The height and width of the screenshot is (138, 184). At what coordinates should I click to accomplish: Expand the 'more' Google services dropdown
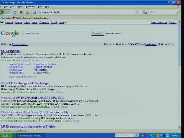[x=63, y=22]
